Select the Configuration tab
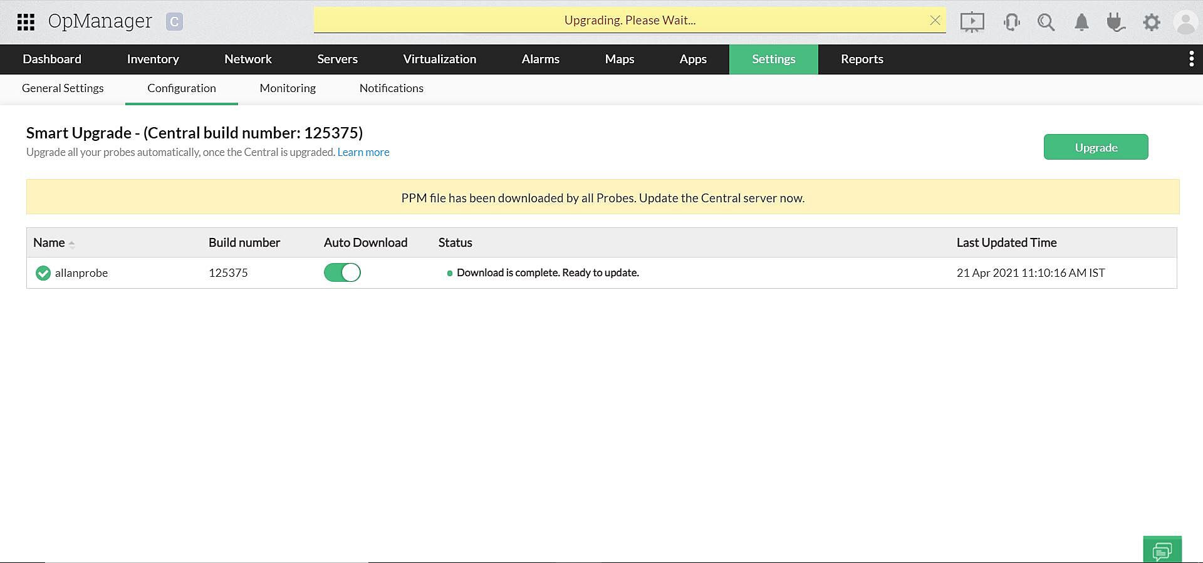The height and width of the screenshot is (563, 1203). tap(182, 88)
